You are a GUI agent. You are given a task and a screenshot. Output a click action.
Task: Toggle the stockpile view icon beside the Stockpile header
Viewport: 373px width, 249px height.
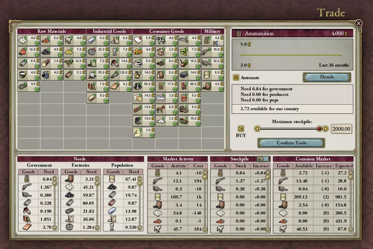click(263, 159)
